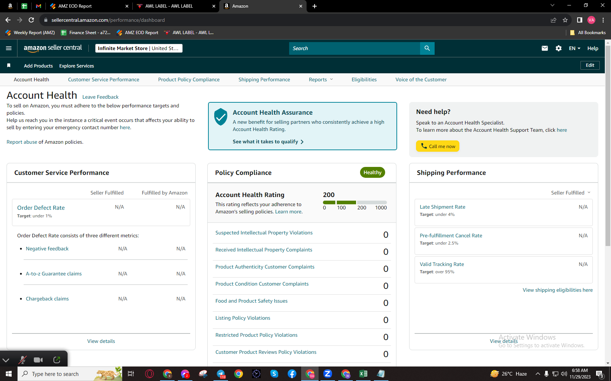Open Zoom from the taskbar
This screenshot has width=611, height=381.
pos(328,374)
